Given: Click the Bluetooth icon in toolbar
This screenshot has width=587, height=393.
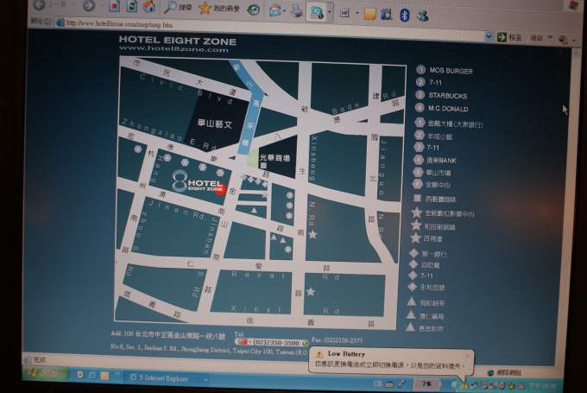Looking at the screenshot, I should 404,15.
